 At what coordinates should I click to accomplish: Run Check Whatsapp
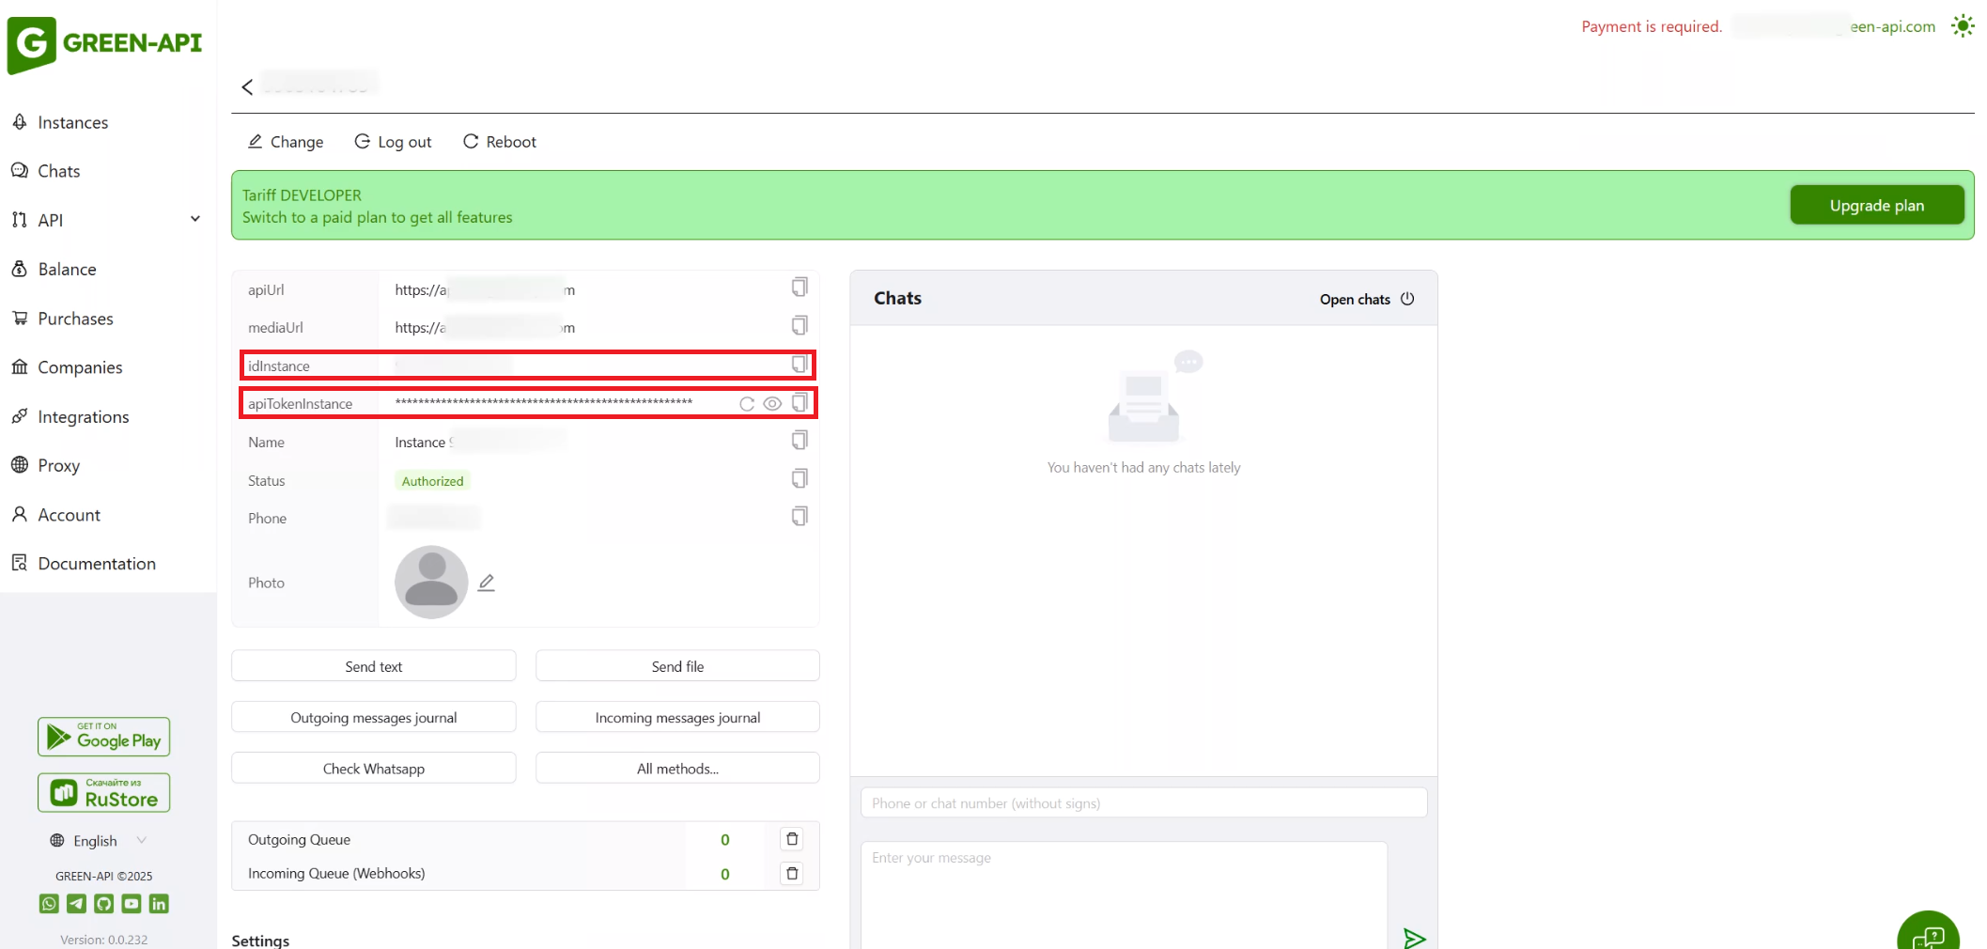(373, 768)
